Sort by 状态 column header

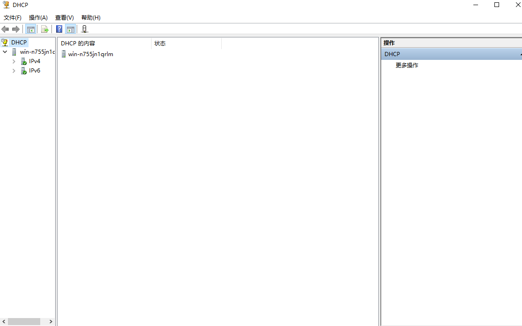click(187, 43)
